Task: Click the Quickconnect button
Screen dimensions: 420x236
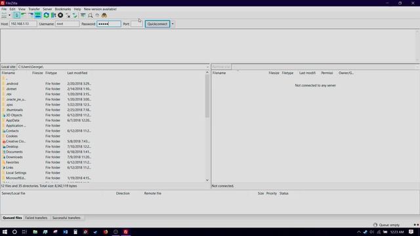Action: tap(157, 24)
